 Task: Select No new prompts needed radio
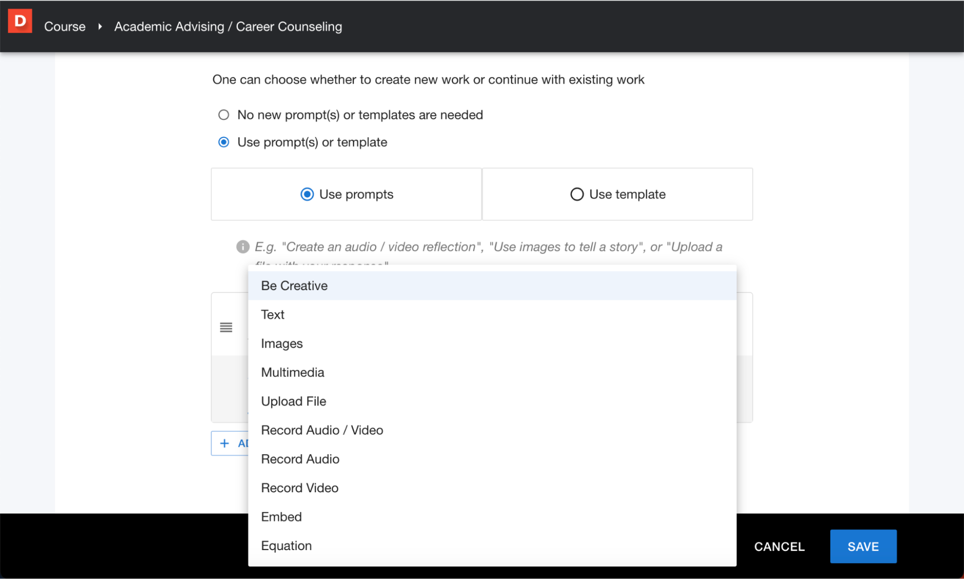[223, 115]
